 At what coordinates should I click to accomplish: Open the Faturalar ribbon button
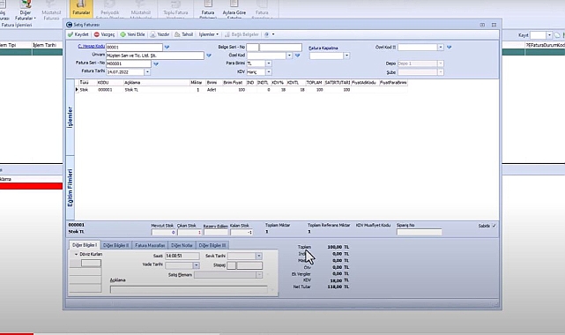[x=81, y=9]
